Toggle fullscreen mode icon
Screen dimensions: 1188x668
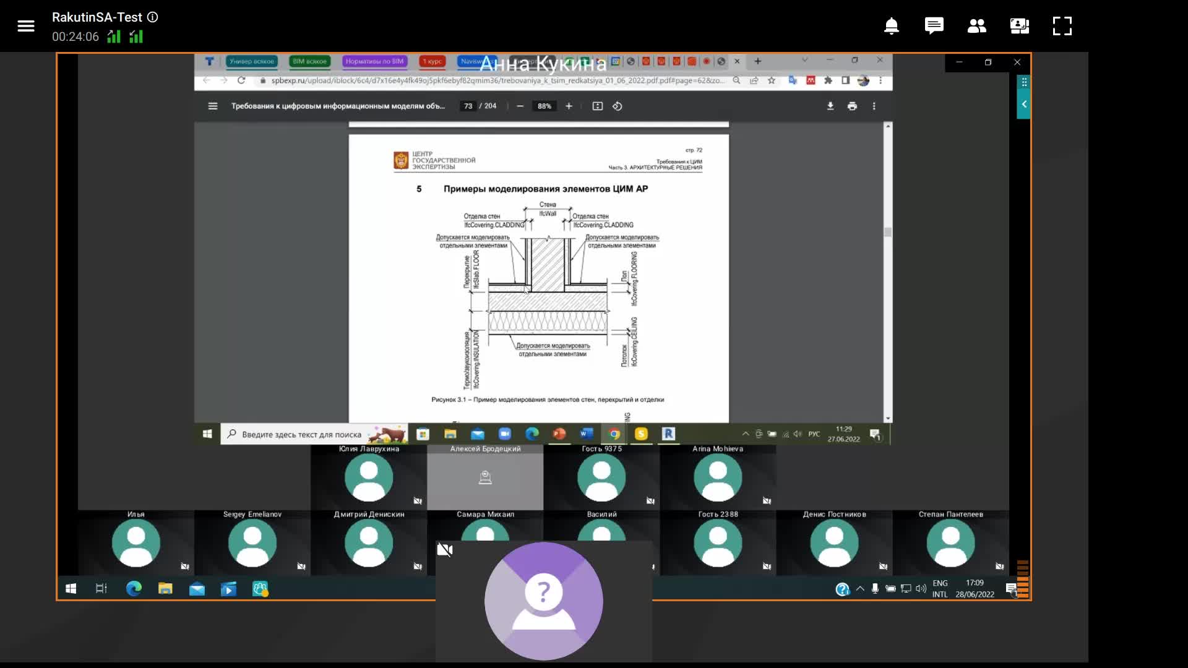(x=1062, y=26)
